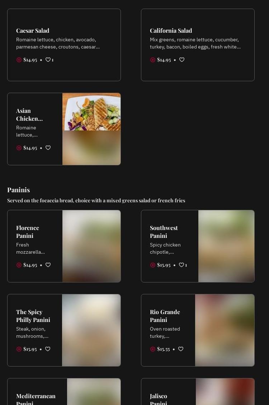Open the Asian Chicken salad photo
The image size is (269, 405).
(91, 129)
